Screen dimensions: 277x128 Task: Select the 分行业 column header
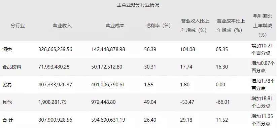pos(18,26)
